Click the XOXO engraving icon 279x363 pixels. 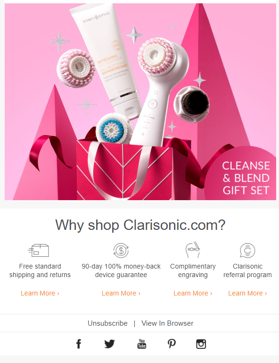click(193, 250)
